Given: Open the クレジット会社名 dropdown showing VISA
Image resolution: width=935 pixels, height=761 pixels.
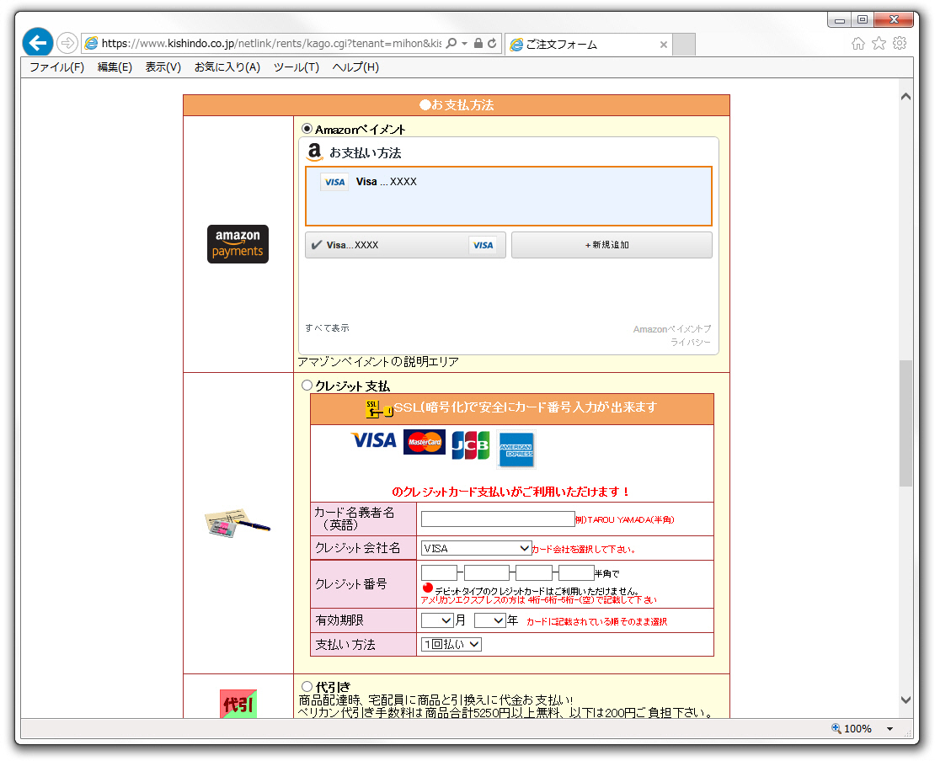Looking at the screenshot, I should coord(476,548).
